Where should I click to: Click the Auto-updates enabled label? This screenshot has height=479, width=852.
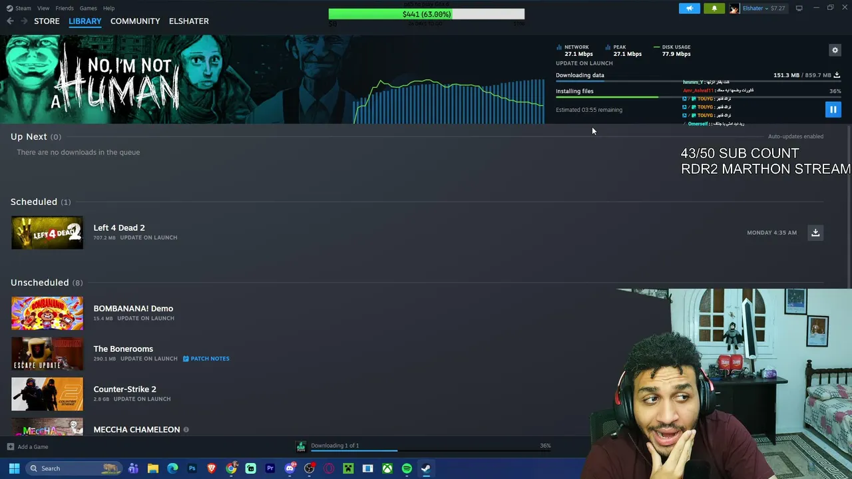(x=795, y=136)
